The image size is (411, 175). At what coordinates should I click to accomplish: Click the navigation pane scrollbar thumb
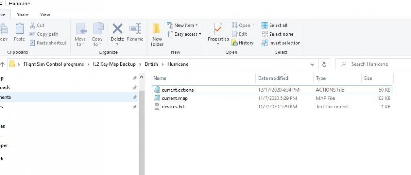141,132
